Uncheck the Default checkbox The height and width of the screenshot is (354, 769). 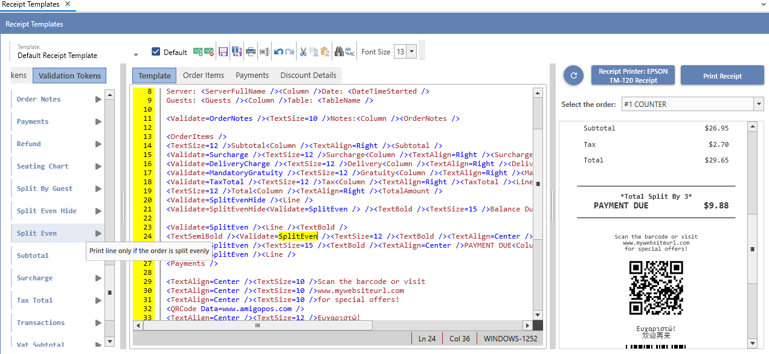[156, 52]
